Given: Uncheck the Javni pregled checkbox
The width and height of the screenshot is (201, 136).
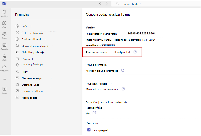Looking at the screenshot, I should [89, 130].
